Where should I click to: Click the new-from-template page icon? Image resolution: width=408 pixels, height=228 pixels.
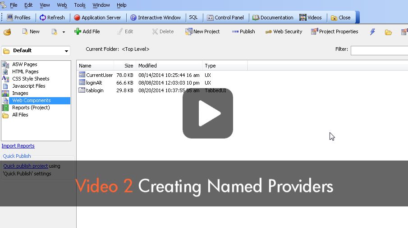(54, 31)
